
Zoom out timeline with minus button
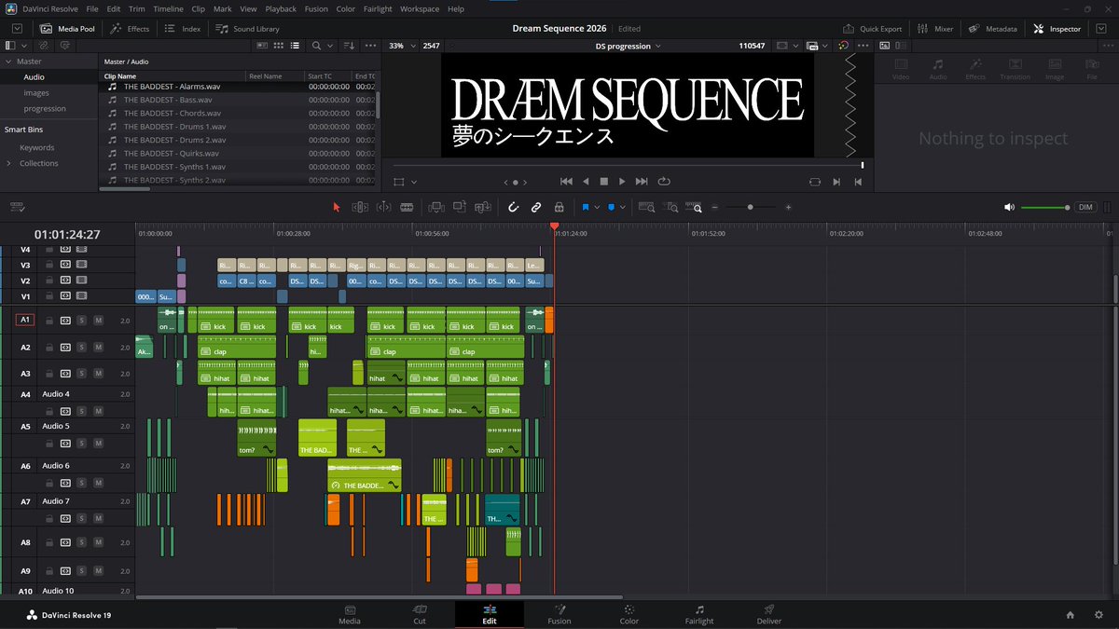click(x=714, y=207)
